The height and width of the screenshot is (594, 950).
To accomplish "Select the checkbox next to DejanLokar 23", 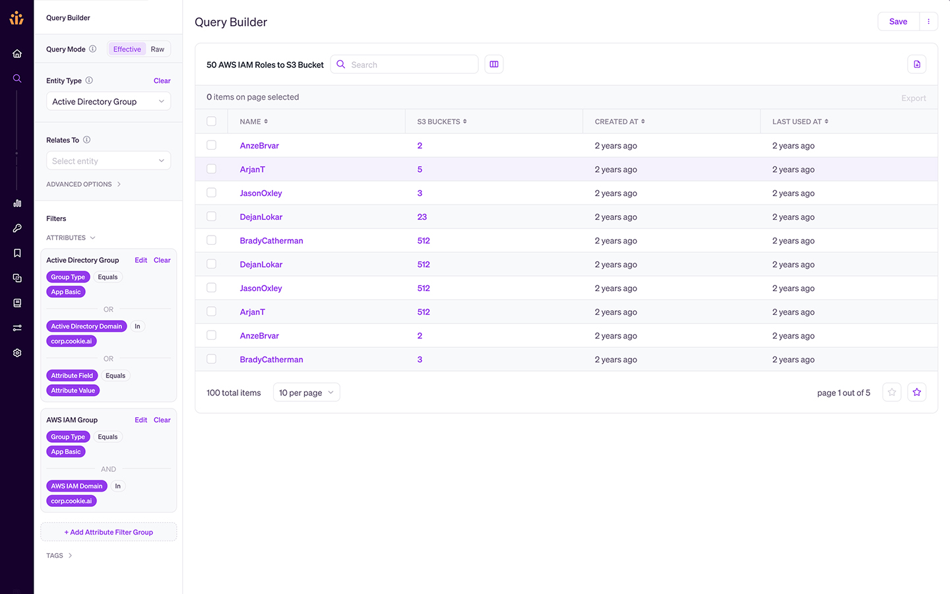I will [x=212, y=216].
